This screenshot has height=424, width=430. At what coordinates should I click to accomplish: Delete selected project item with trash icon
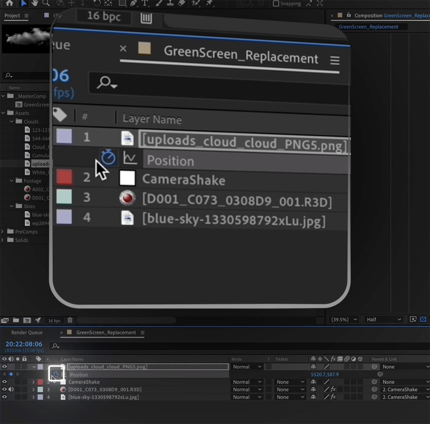point(70,320)
